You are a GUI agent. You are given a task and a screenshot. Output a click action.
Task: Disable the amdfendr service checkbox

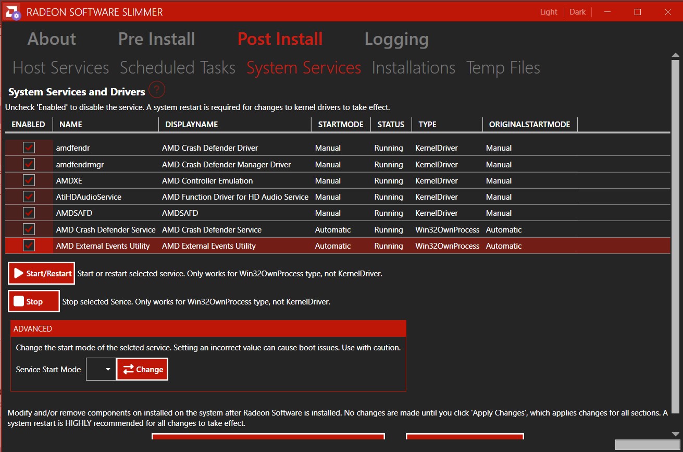click(x=29, y=148)
